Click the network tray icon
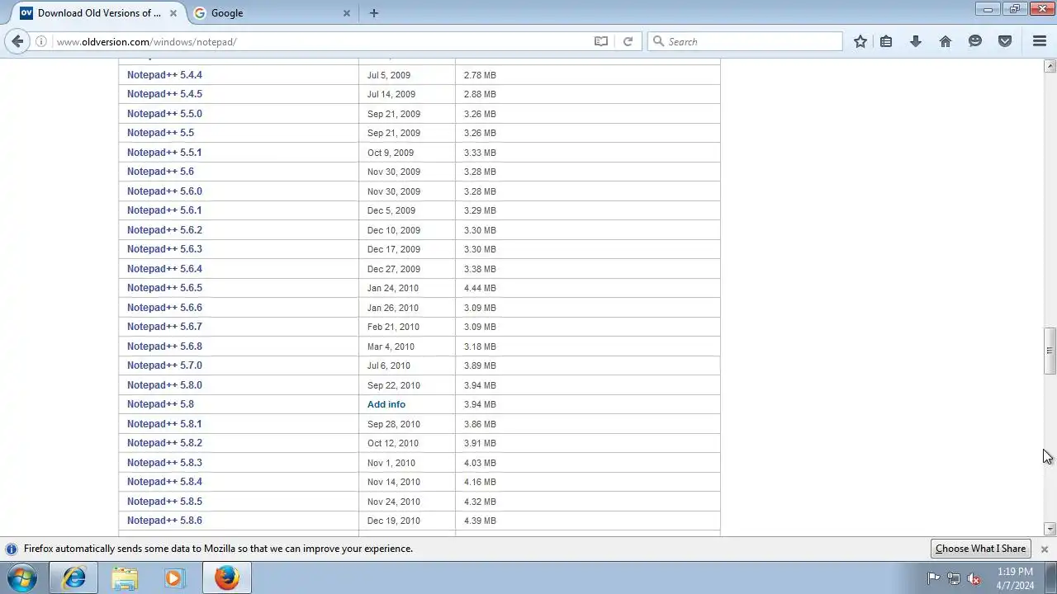Image resolution: width=1057 pixels, height=594 pixels. [x=954, y=578]
